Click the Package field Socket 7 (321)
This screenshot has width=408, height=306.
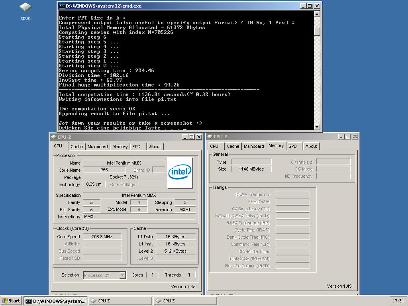[x=124, y=177]
